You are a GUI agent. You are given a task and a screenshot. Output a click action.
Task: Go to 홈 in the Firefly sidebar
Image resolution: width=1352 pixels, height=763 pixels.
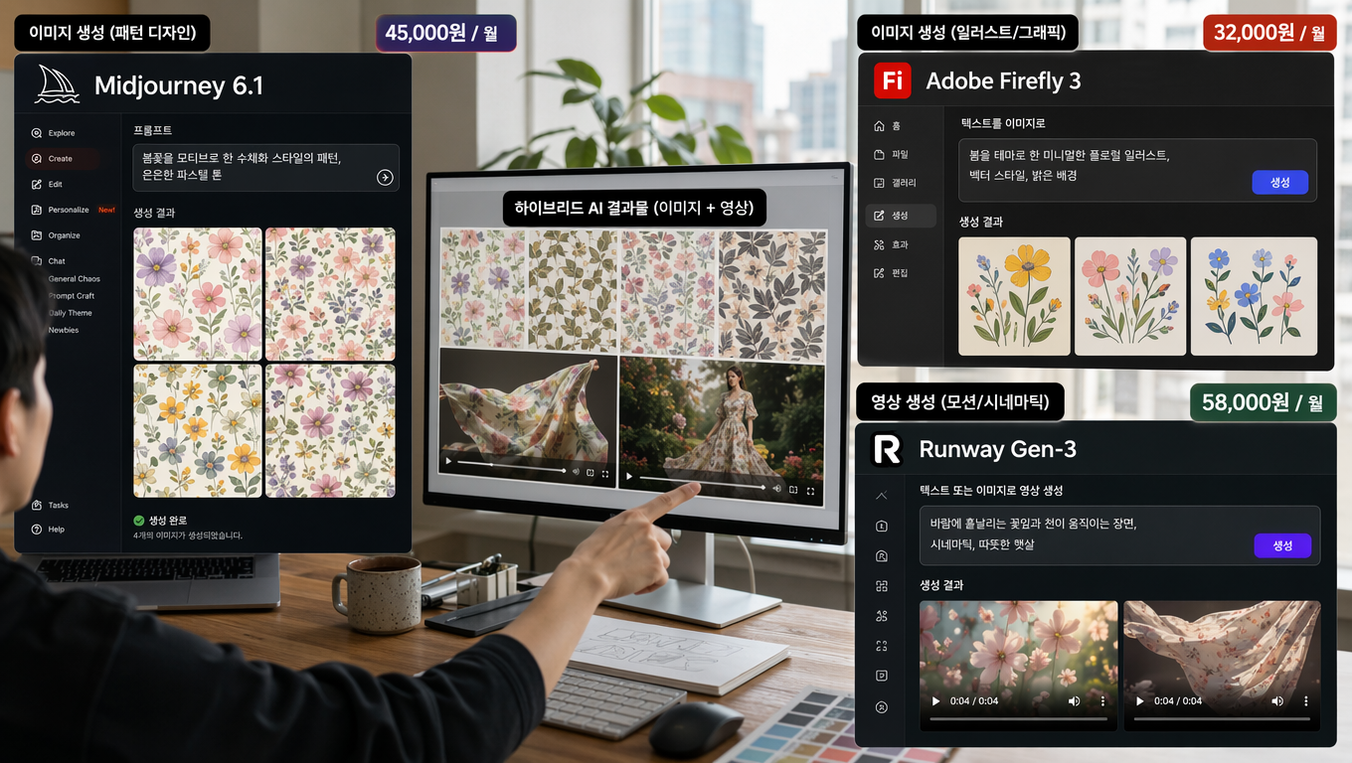(887, 126)
